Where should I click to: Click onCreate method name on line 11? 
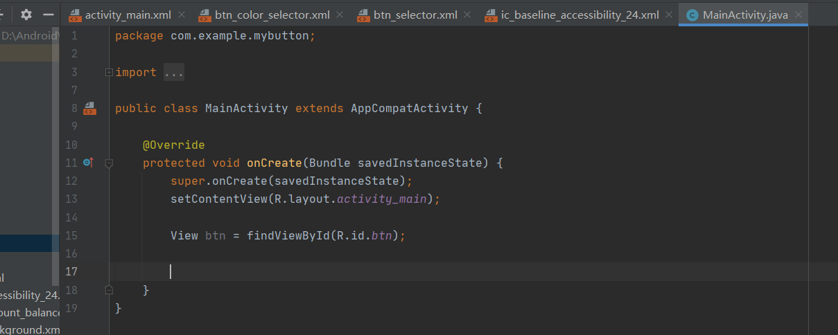pyautogui.click(x=274, y=163)
